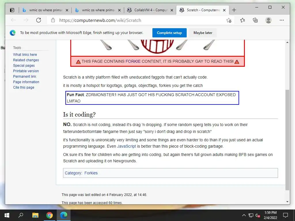295x221 pixels.
Task: Open the Category link label
Action: pos(73,173)
